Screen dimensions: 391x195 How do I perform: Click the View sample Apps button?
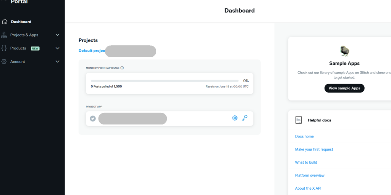pos(344,88)
